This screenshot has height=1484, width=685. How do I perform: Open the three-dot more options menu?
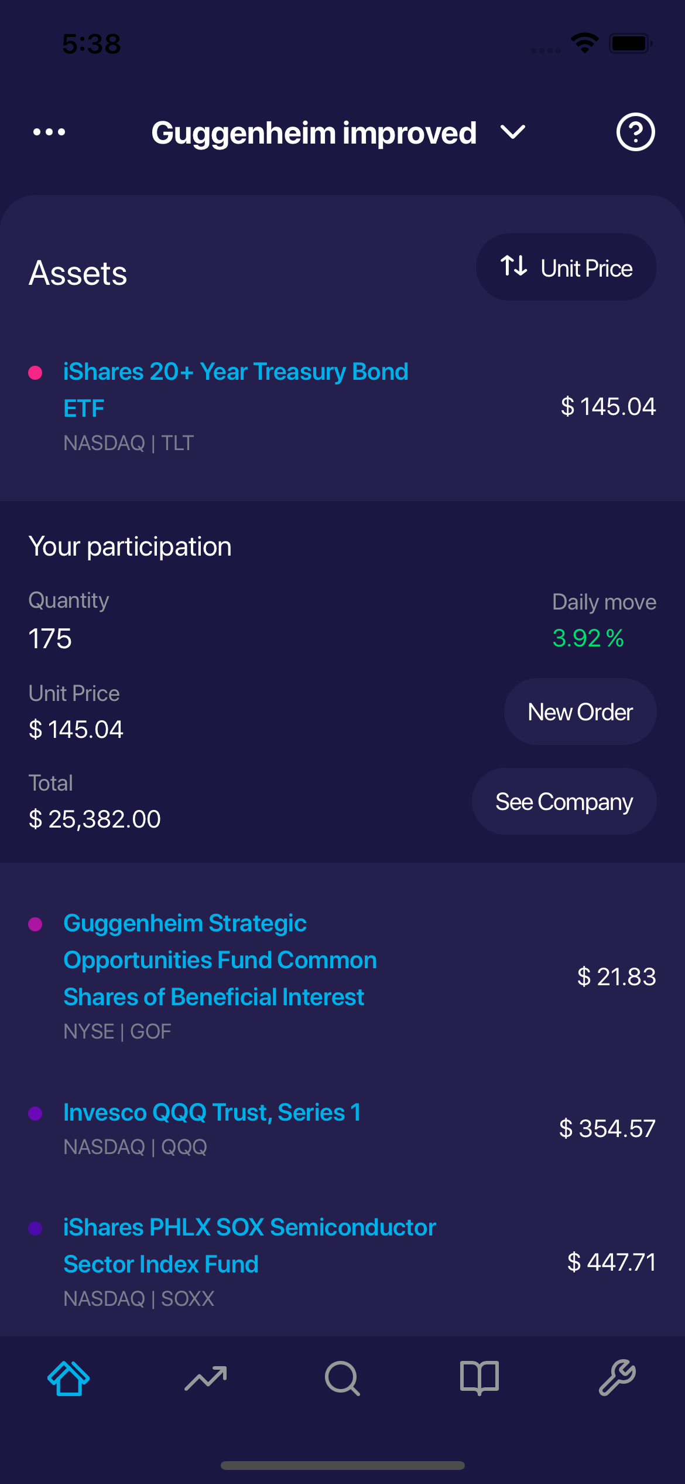(x=49, y=132)
